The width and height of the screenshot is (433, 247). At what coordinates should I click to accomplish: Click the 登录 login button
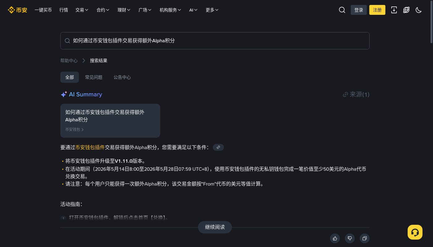[x=359, y=10]
